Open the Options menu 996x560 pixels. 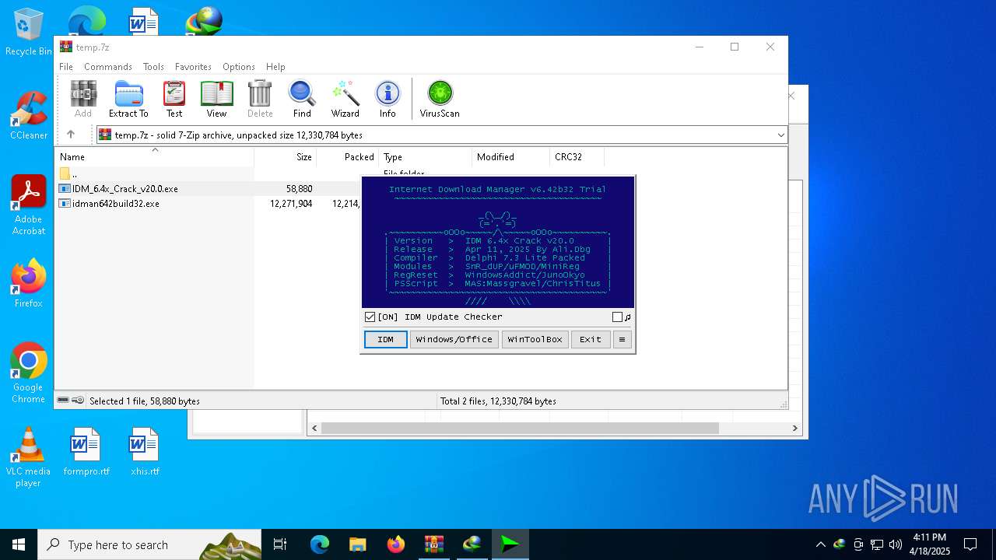pyautogui.click(x=239, y=67)
